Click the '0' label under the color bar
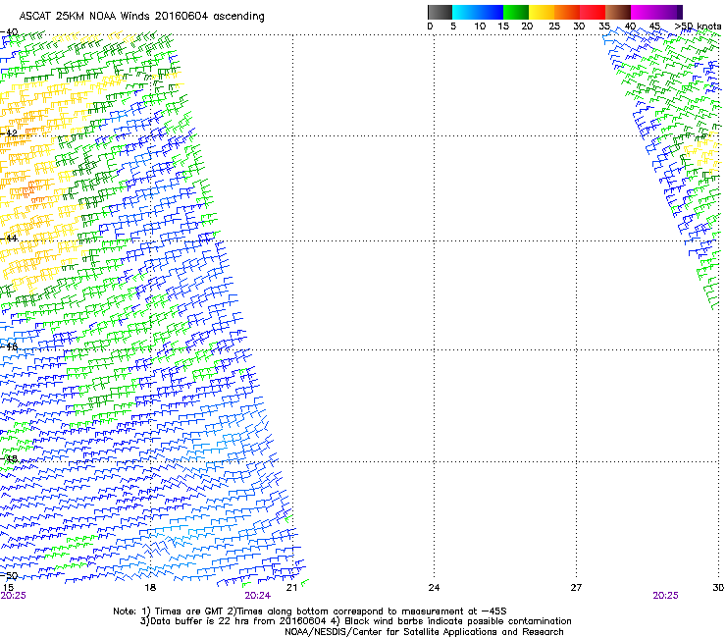This screenshot has width=726, height=638. (430, 26)
